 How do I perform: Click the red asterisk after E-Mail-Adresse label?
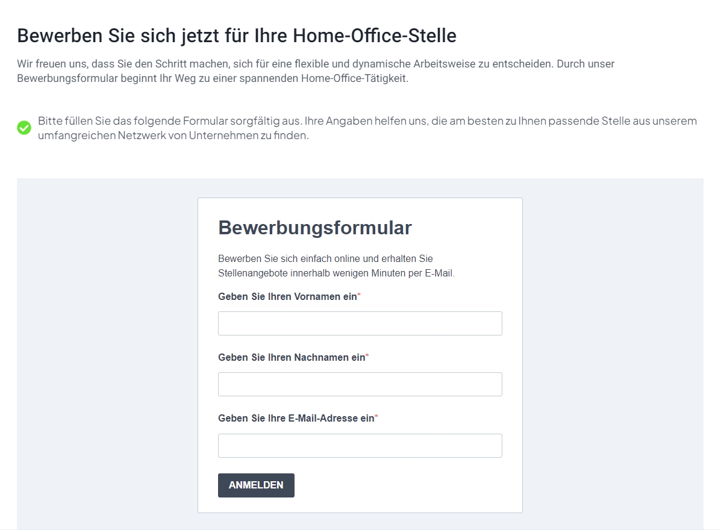[376, 416]
